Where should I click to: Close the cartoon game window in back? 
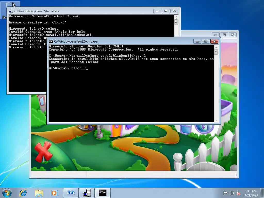coord(233,35)
